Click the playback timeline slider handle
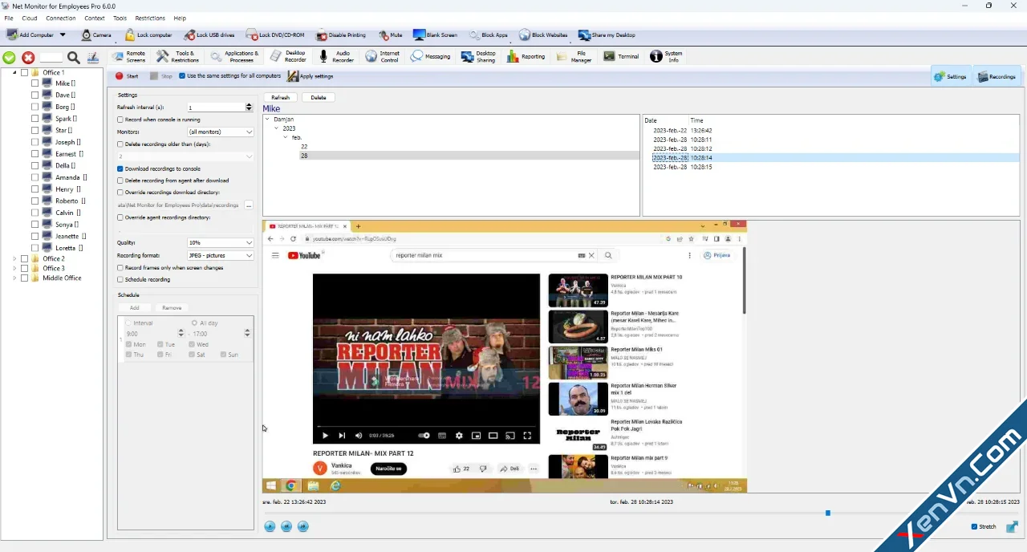 (x=828, y=513)
